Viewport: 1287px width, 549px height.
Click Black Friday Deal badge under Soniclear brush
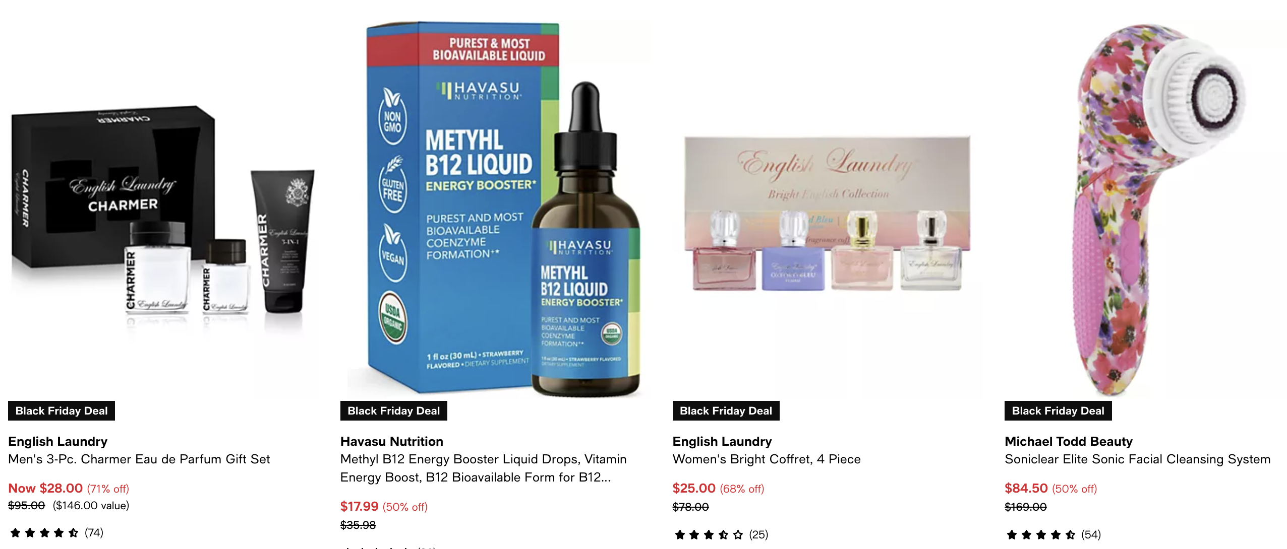tap(1058, 410)
